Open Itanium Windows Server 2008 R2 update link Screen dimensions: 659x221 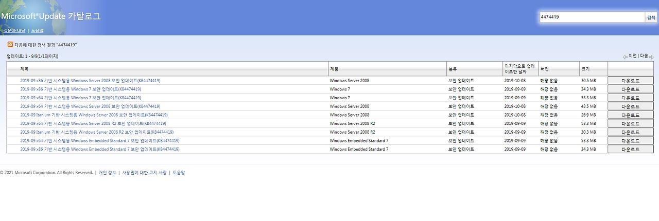(97, 132)
